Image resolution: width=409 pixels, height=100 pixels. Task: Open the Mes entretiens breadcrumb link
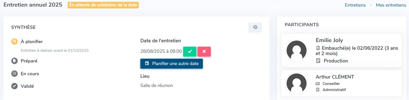(391, 5)
